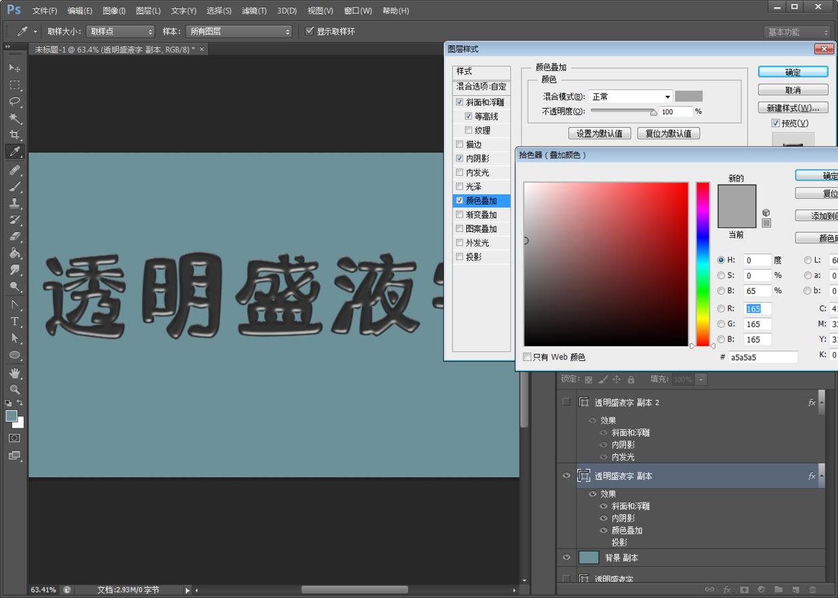
Task: Click the Add layer mask icon
Action: coord(744,589)
